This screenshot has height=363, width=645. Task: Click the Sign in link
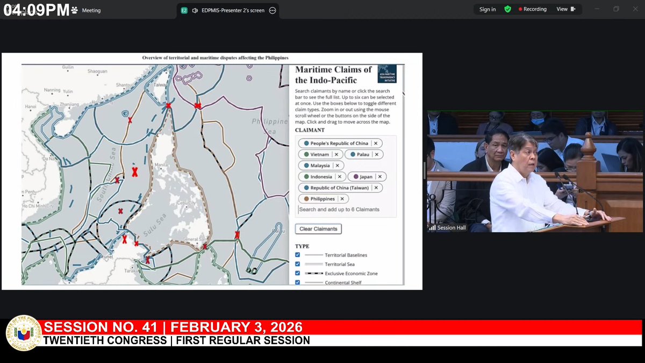click(x=488, y=9)
